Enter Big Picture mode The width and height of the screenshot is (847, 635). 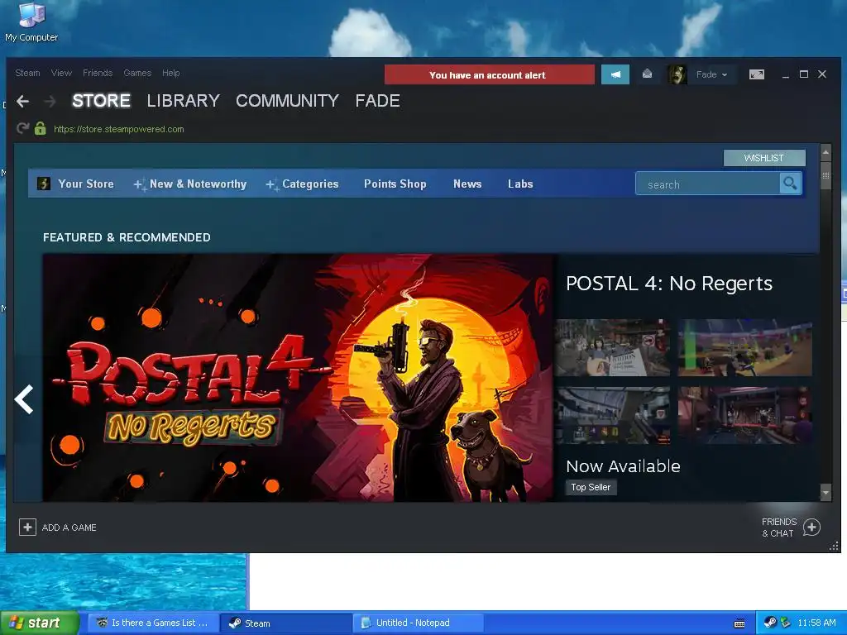[757, 74]
